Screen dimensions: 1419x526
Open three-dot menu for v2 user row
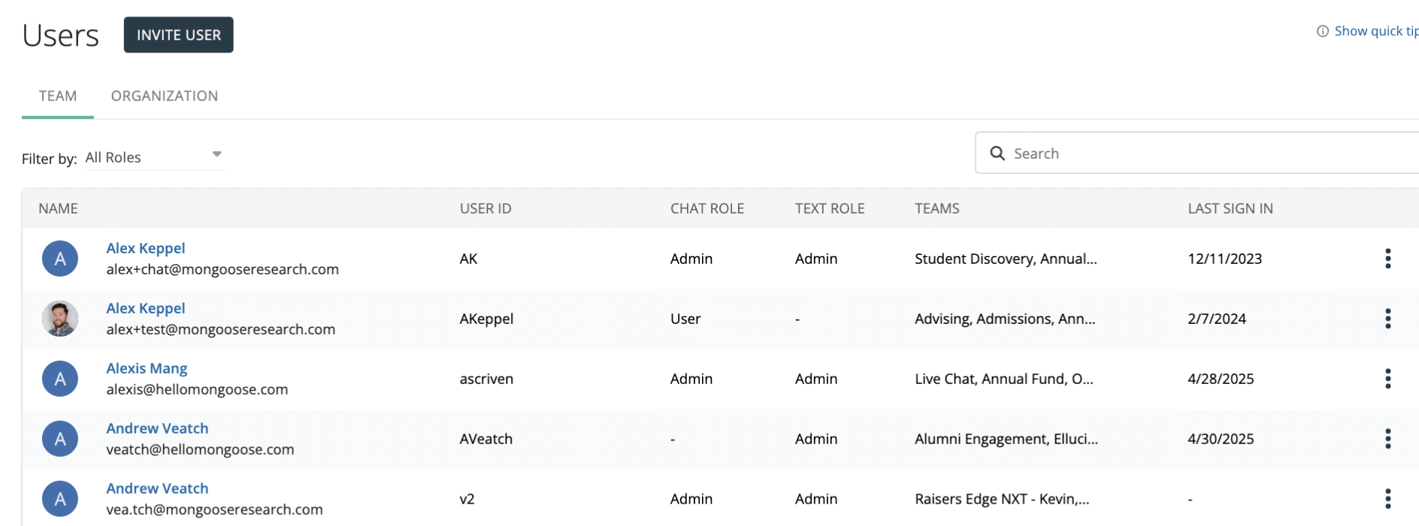[x=1387, y=499]
